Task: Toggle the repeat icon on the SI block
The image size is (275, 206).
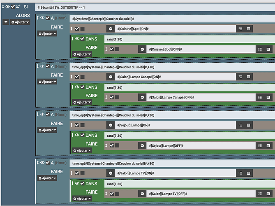Action: pos(18,7)
